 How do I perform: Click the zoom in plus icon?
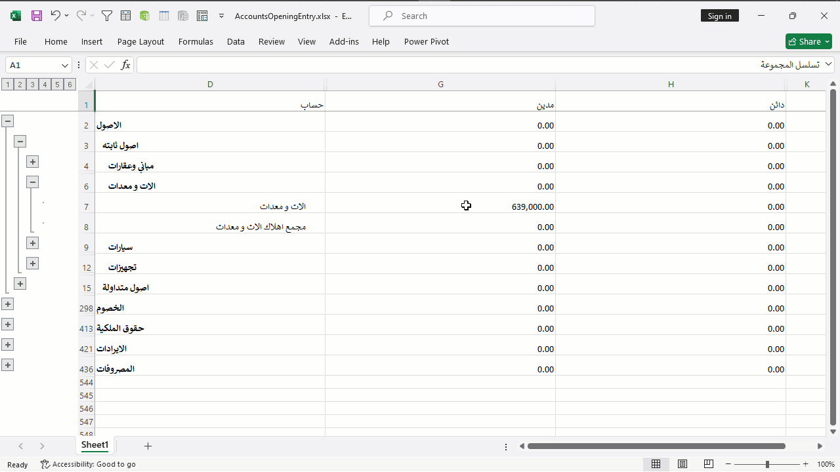pos(807,464)
